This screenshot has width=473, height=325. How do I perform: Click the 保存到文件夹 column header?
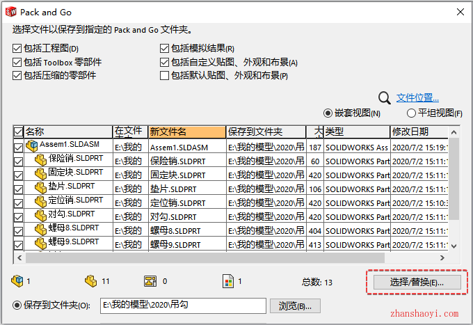[266, 132]
